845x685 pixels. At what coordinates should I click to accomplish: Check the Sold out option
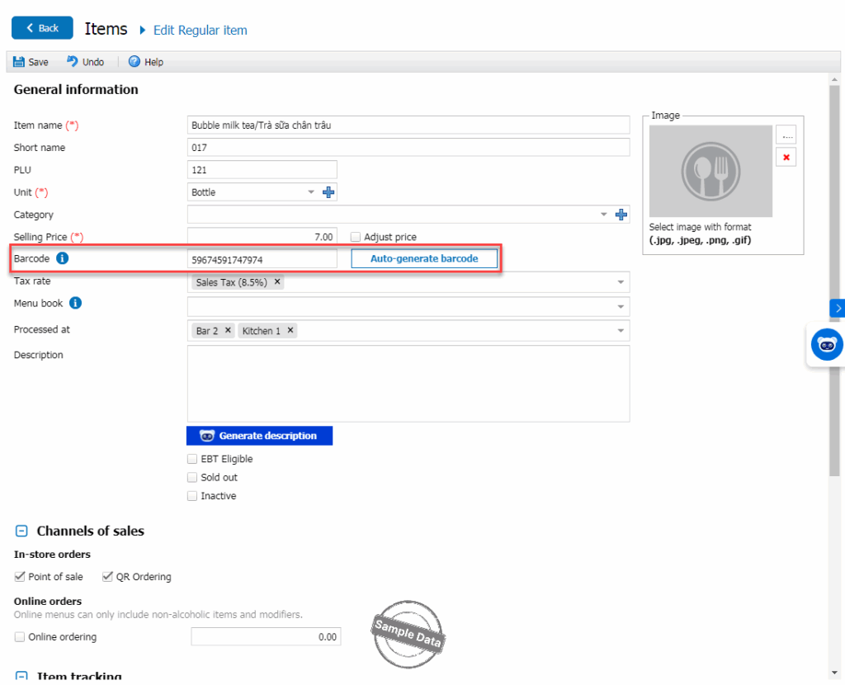pos(192,477)
